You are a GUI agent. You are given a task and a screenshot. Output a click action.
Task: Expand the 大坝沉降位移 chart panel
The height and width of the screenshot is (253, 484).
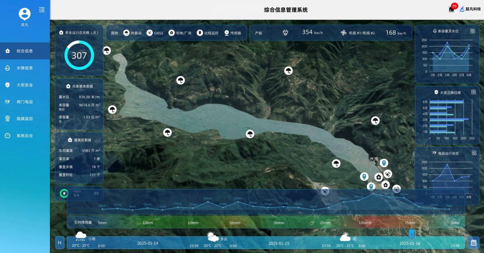click(473, 92)
